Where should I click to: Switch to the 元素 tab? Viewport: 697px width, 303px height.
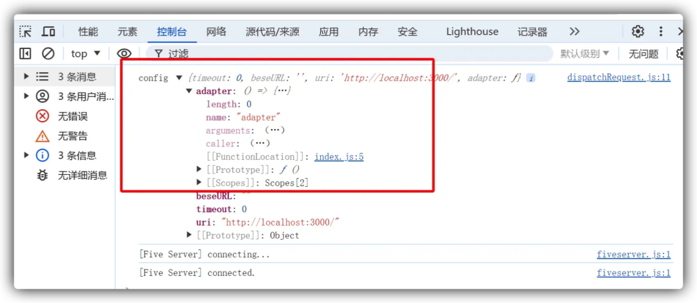pyautogui.click(x=128, y=32)
